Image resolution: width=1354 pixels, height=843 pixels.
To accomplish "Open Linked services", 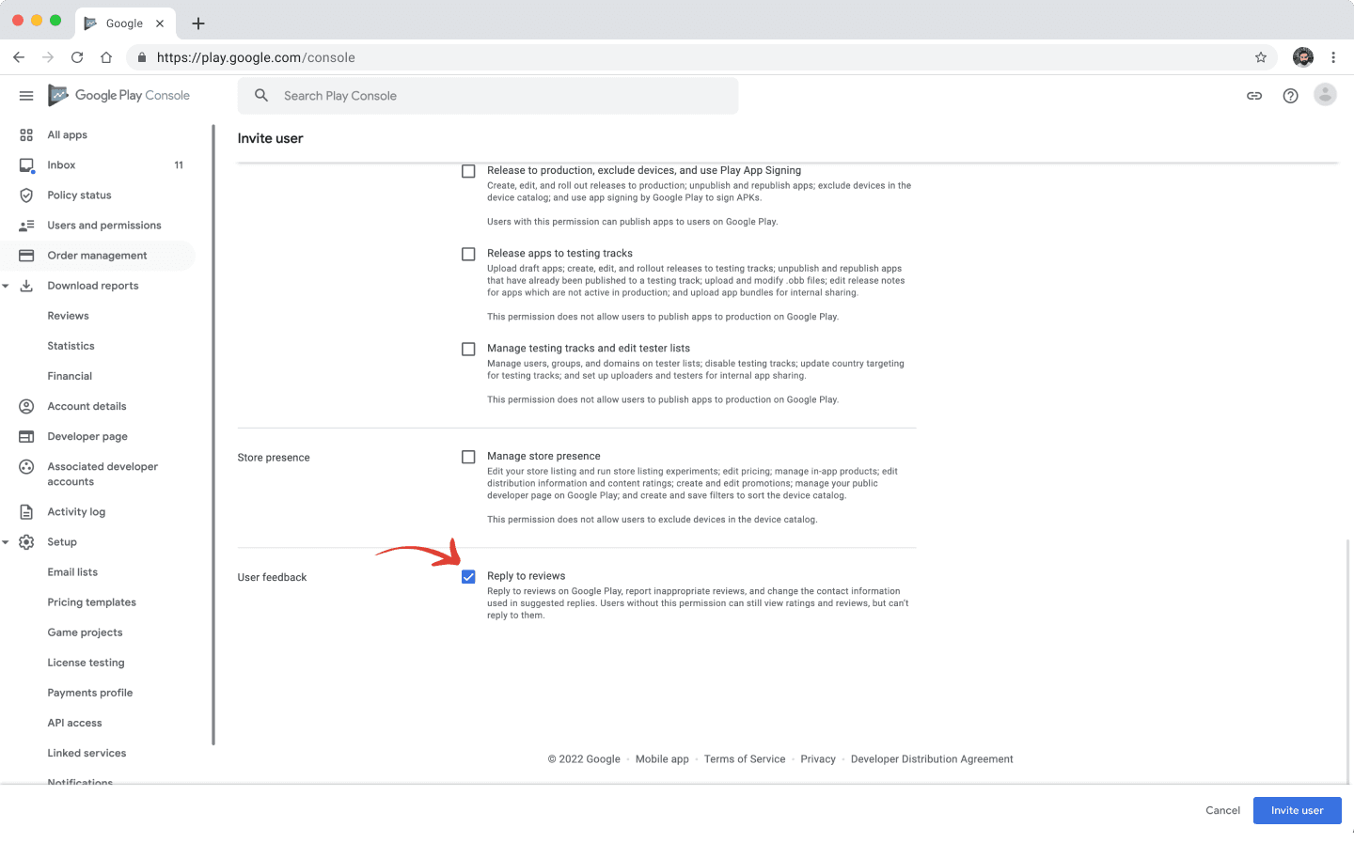I will point(87,753).
